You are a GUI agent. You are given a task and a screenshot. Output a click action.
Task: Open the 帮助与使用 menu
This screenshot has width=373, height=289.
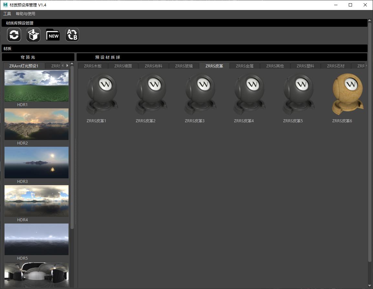pyautogui.click(x=26, y=14)
